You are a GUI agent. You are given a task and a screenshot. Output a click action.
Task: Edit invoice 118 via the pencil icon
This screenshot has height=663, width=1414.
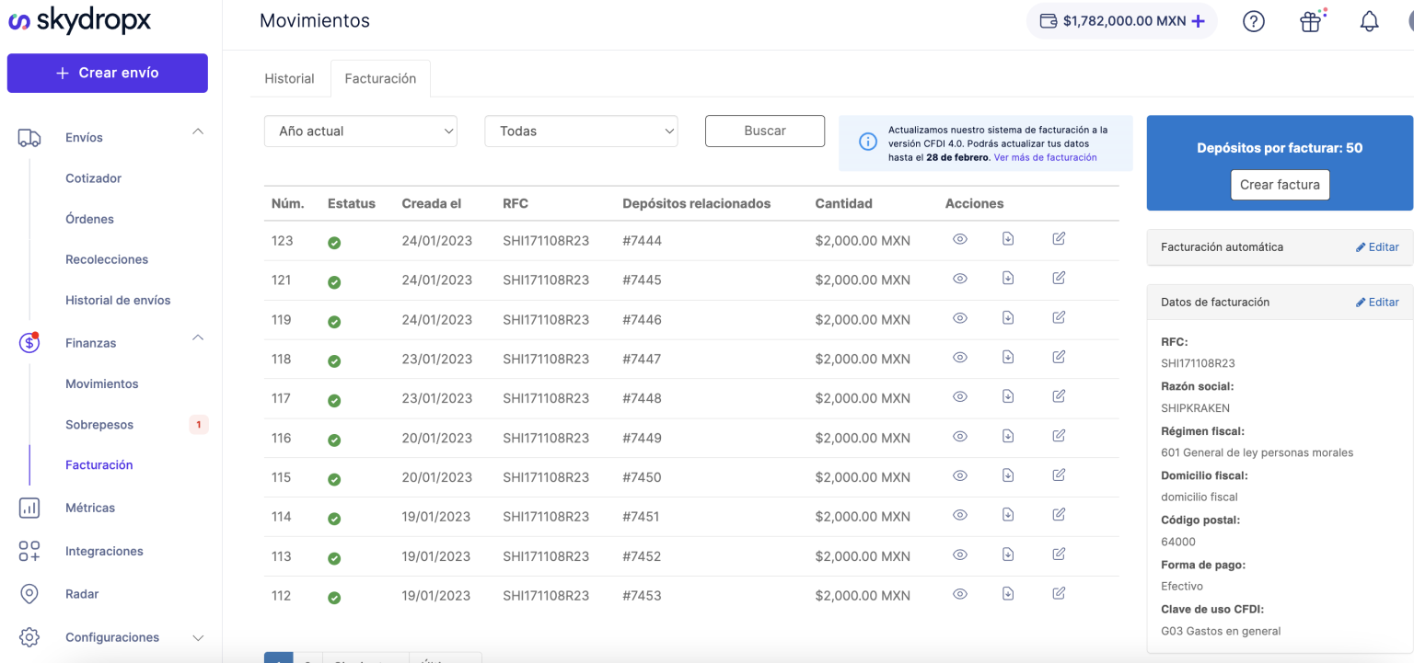(x=1059, y=357)
